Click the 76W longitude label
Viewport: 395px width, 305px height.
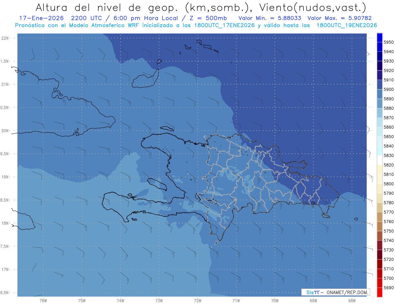pyautogui.click(x=43, y=300)
